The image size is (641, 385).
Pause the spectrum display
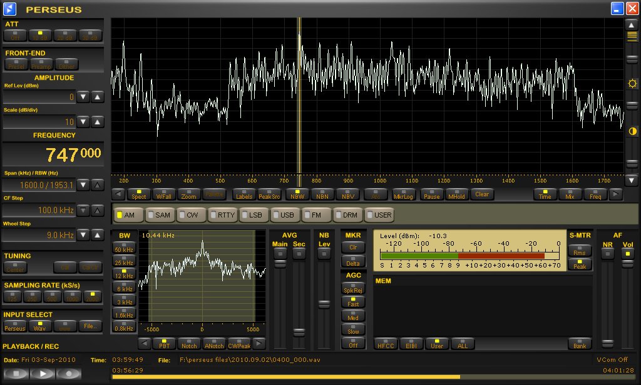click(432, 194)
